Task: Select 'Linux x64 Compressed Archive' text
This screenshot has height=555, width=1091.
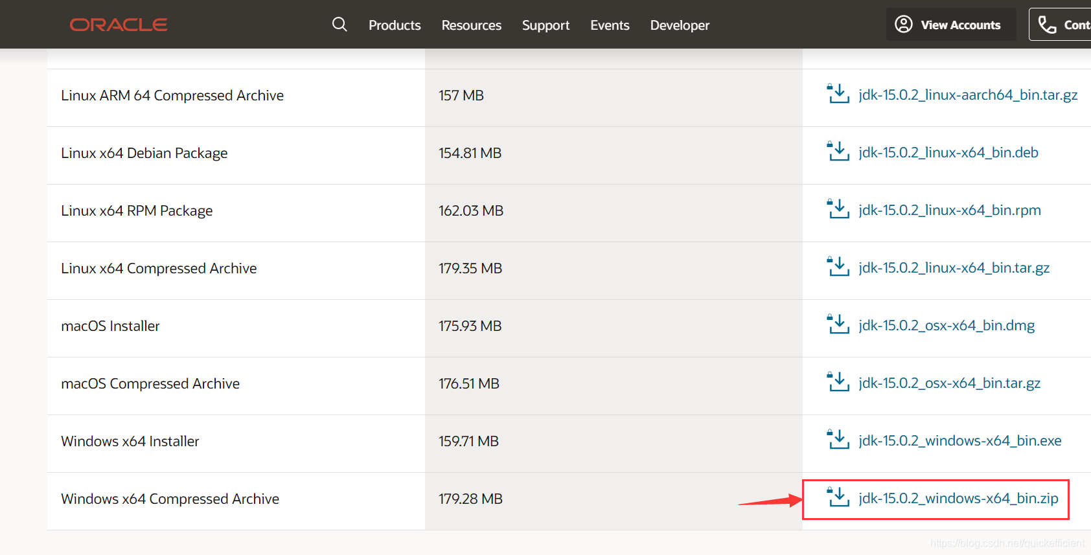Action: (159, 268)
